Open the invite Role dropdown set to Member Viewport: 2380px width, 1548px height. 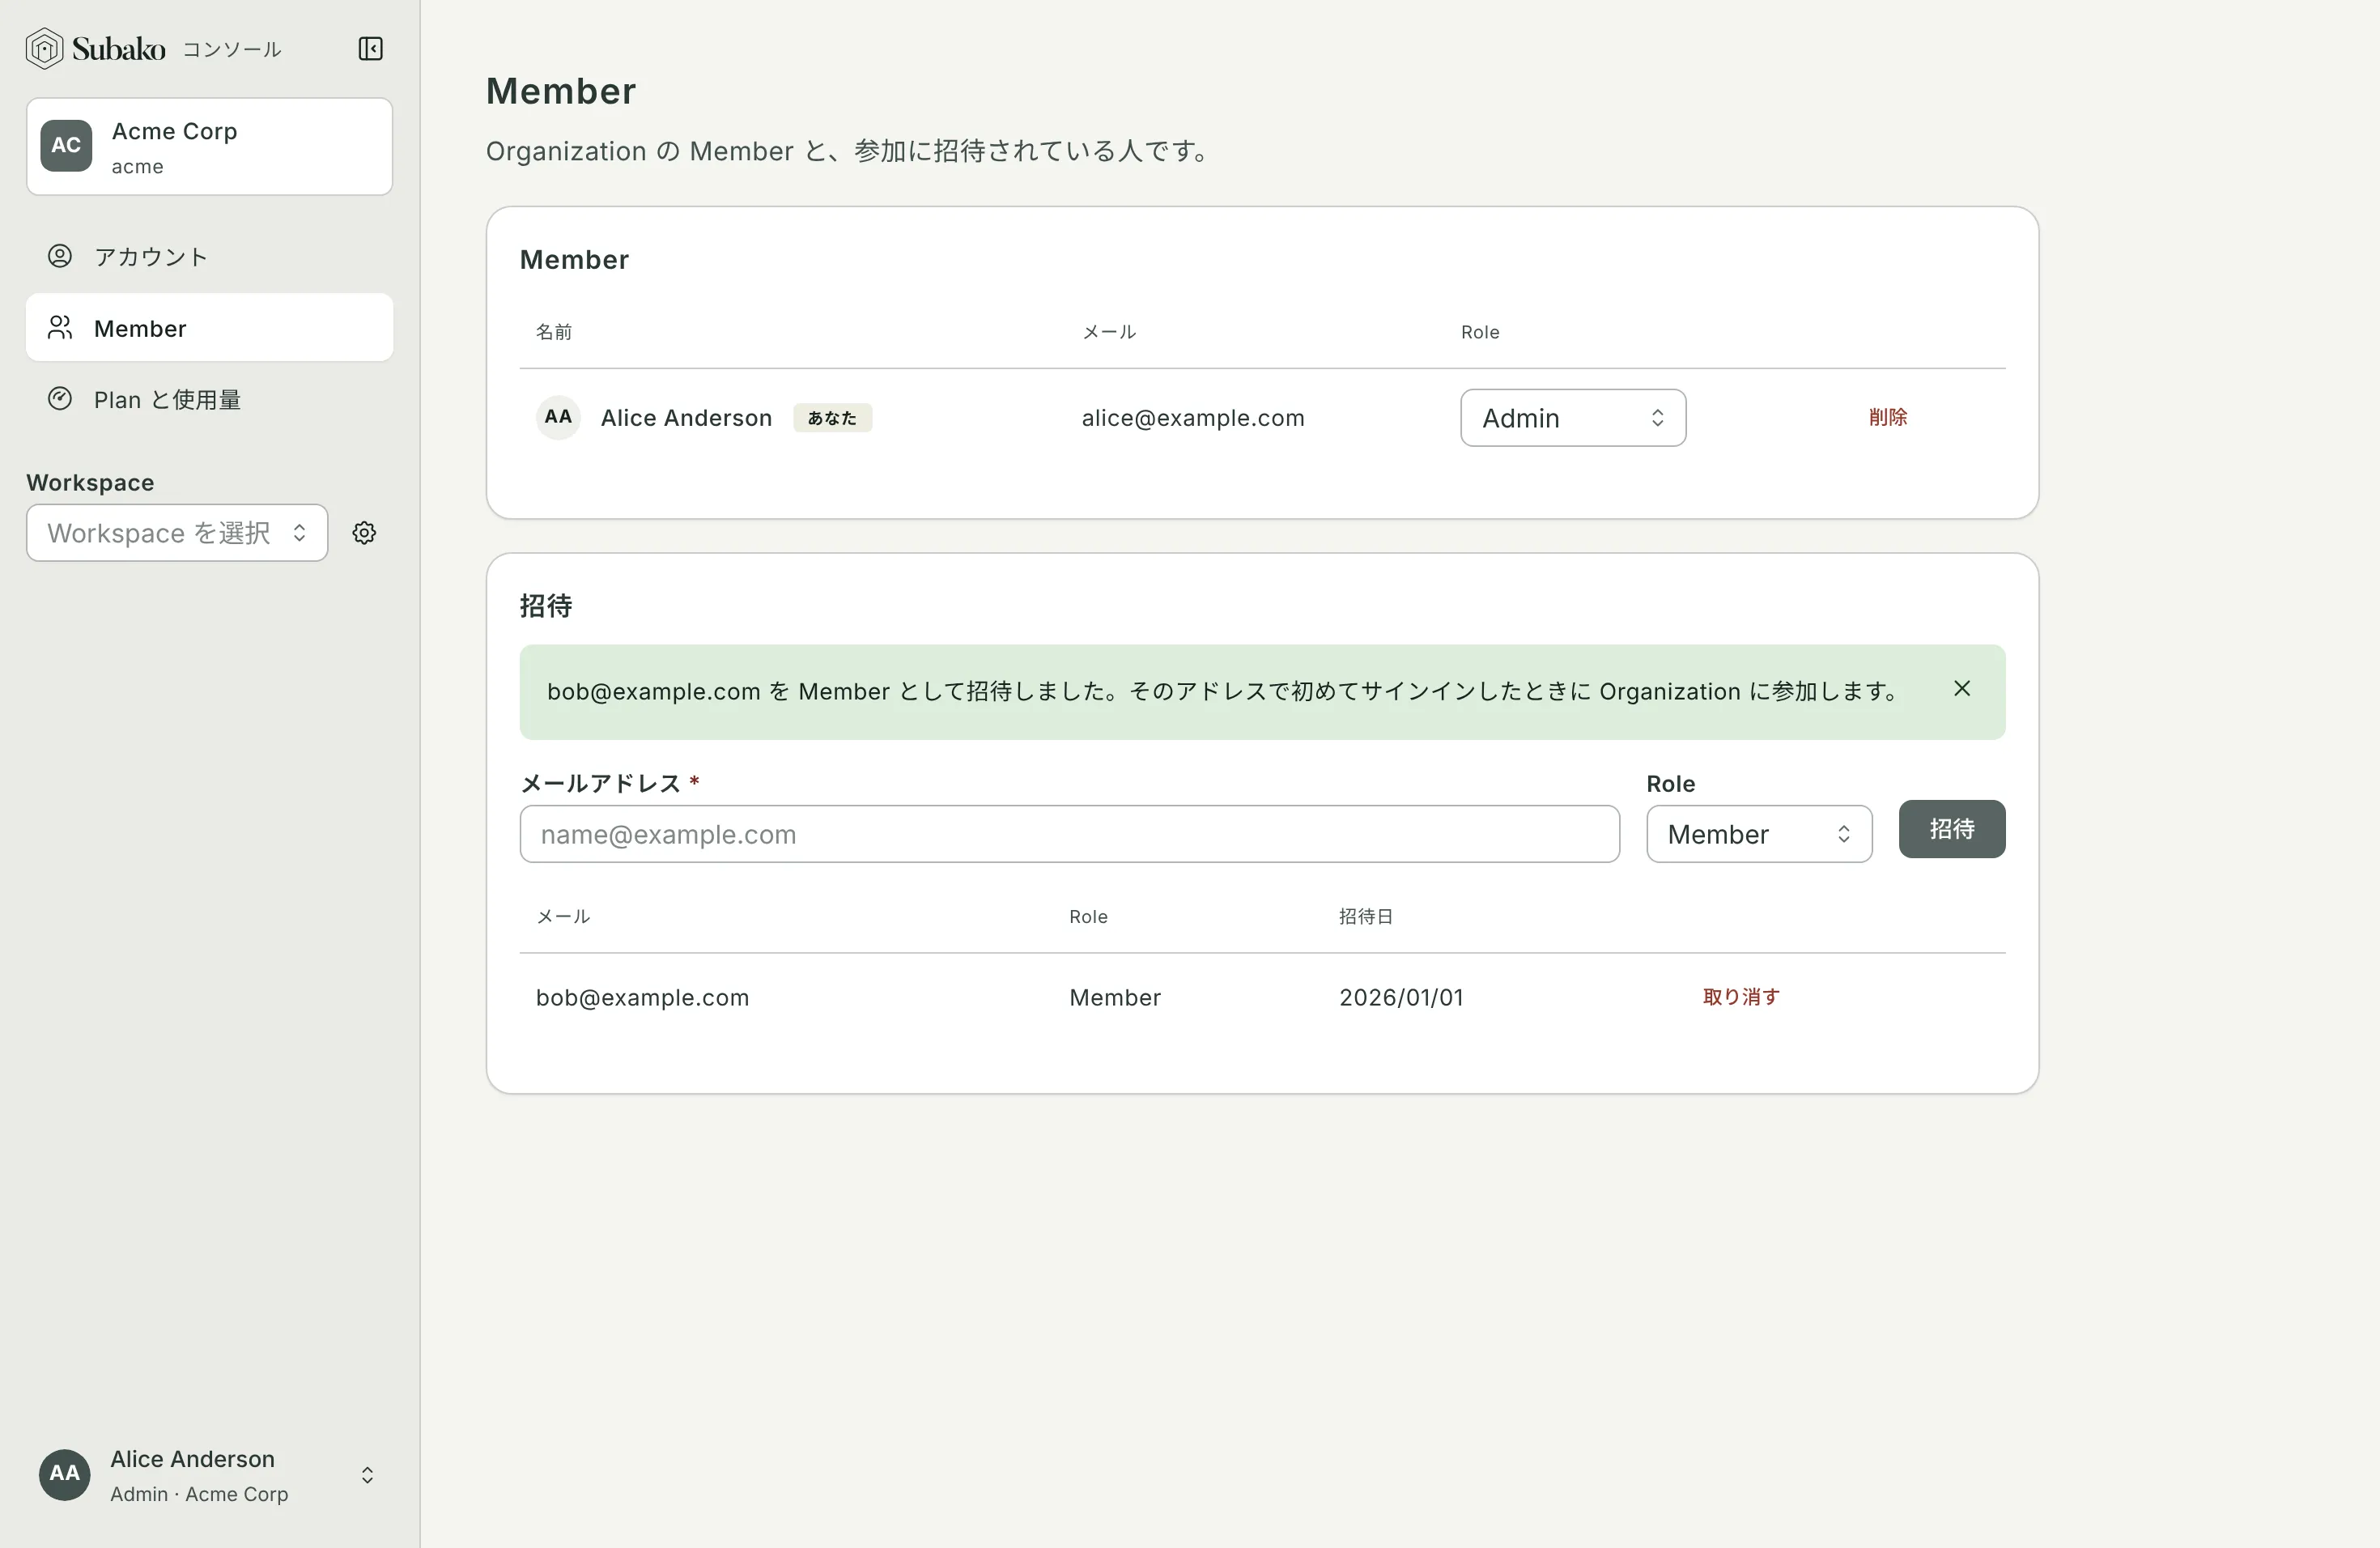[1758, 834]
